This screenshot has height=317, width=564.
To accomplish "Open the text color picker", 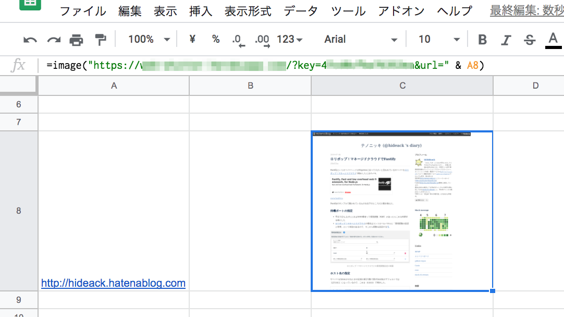I will pyautogui.click(x=552, y=39).
